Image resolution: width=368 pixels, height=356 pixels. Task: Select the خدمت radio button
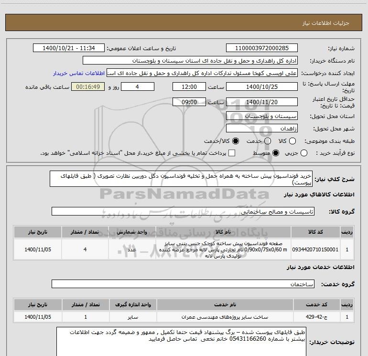[268, 141]
